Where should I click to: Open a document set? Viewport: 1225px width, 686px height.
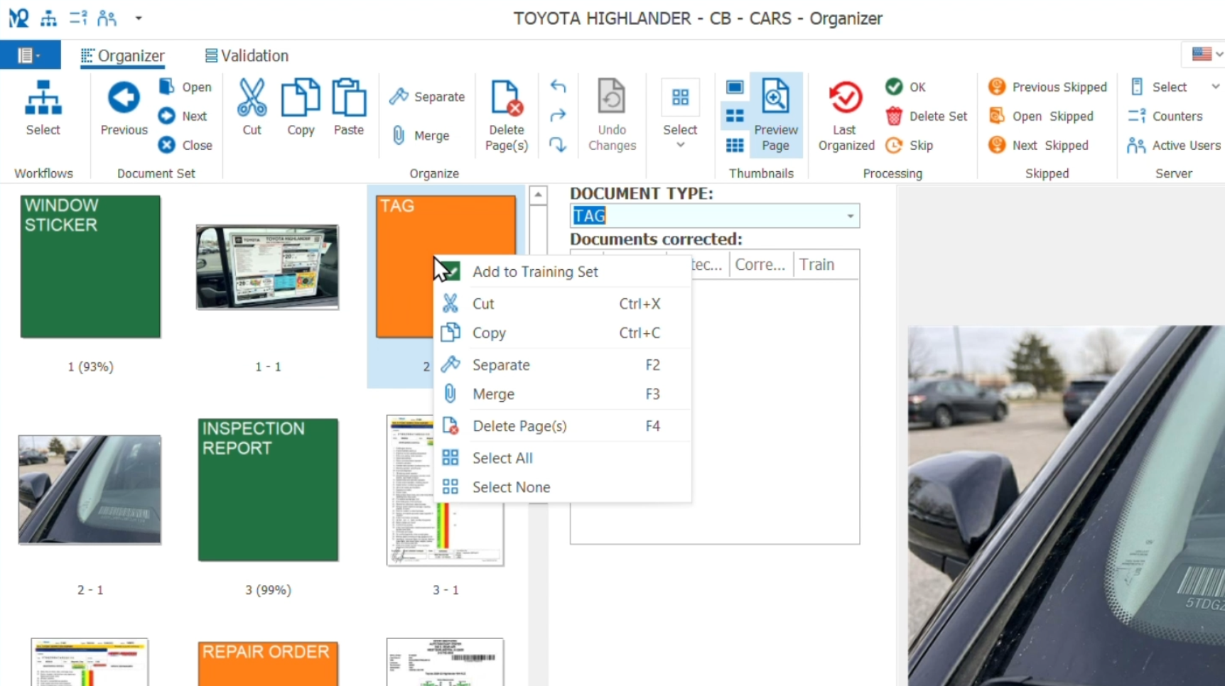[185, 87]
